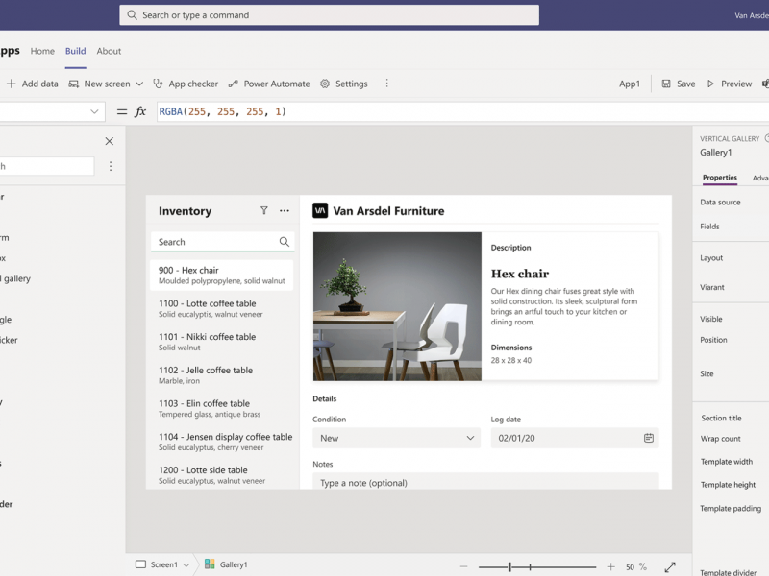
Task: Open the Condition dropdown showing New
Action: point(396,438)
